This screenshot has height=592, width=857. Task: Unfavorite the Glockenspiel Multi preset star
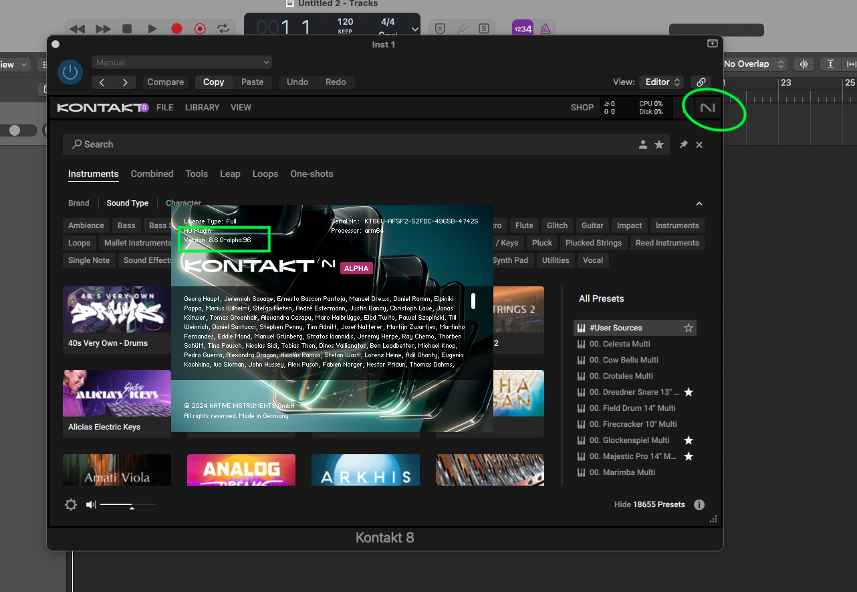pyautogui.click(x=688, y=440)
